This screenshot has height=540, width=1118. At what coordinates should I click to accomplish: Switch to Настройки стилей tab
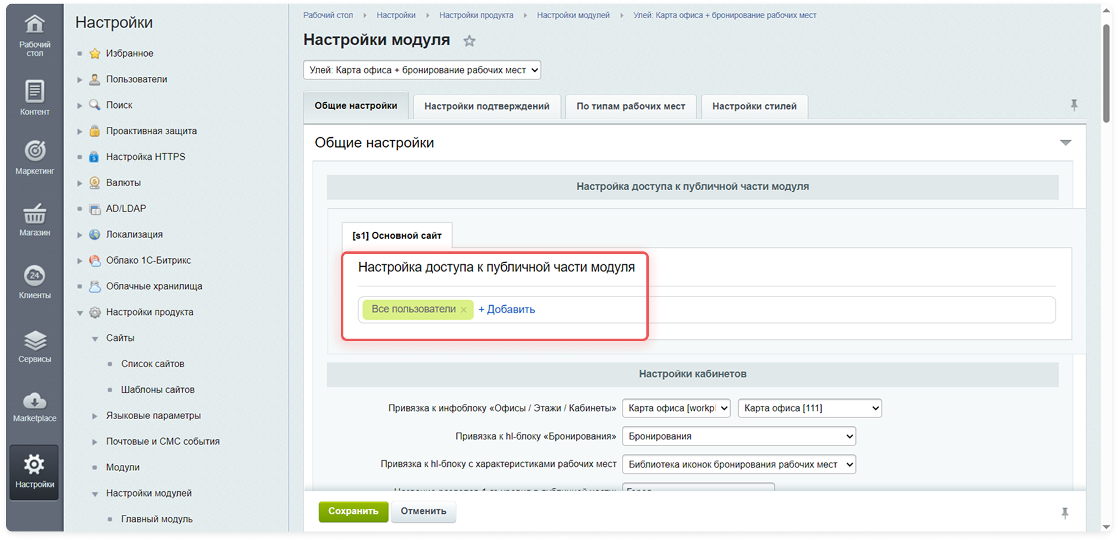[x=754, y=106]
